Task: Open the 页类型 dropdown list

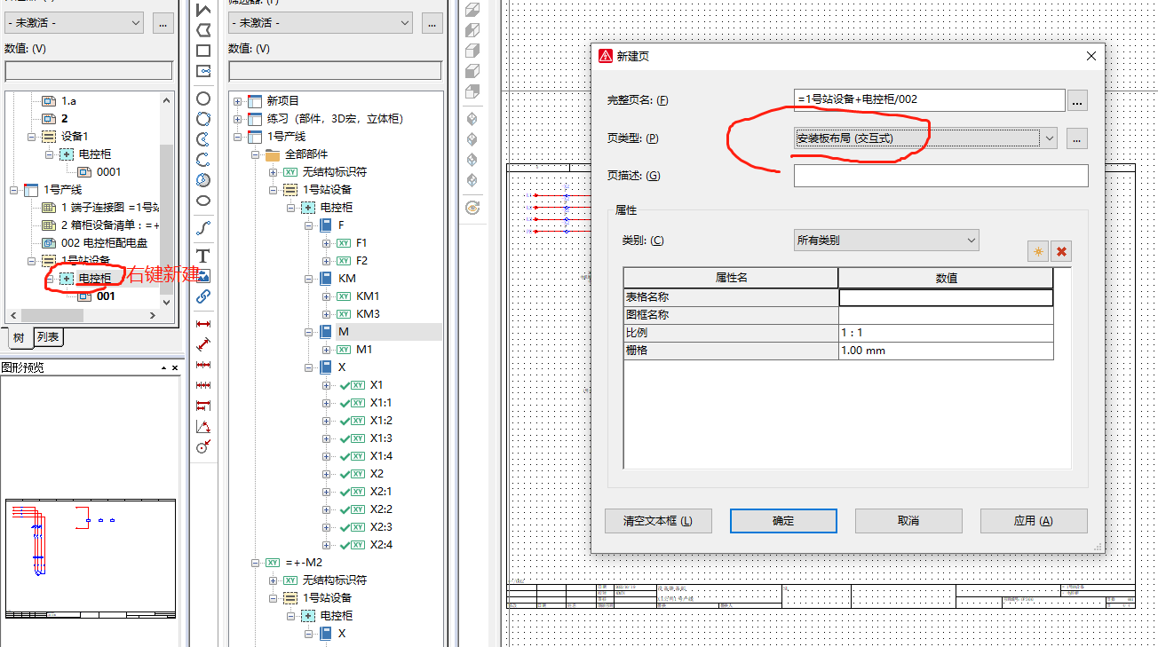Action: pos(1050,138)
